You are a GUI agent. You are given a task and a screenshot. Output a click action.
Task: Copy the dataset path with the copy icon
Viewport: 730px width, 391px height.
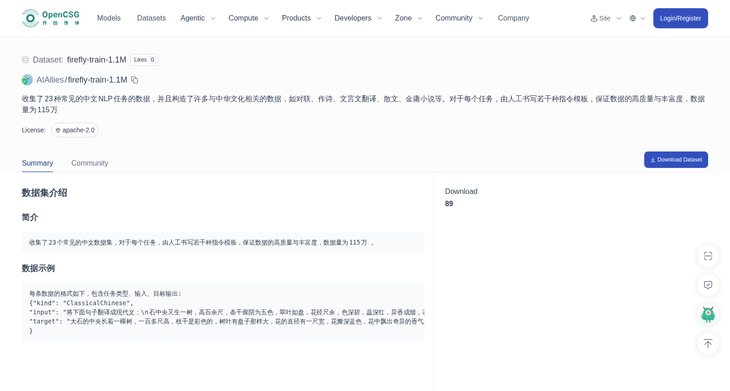click(x=135, y=80)
